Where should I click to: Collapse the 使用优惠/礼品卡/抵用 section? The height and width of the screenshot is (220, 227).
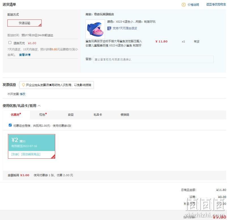pos(39,106)
